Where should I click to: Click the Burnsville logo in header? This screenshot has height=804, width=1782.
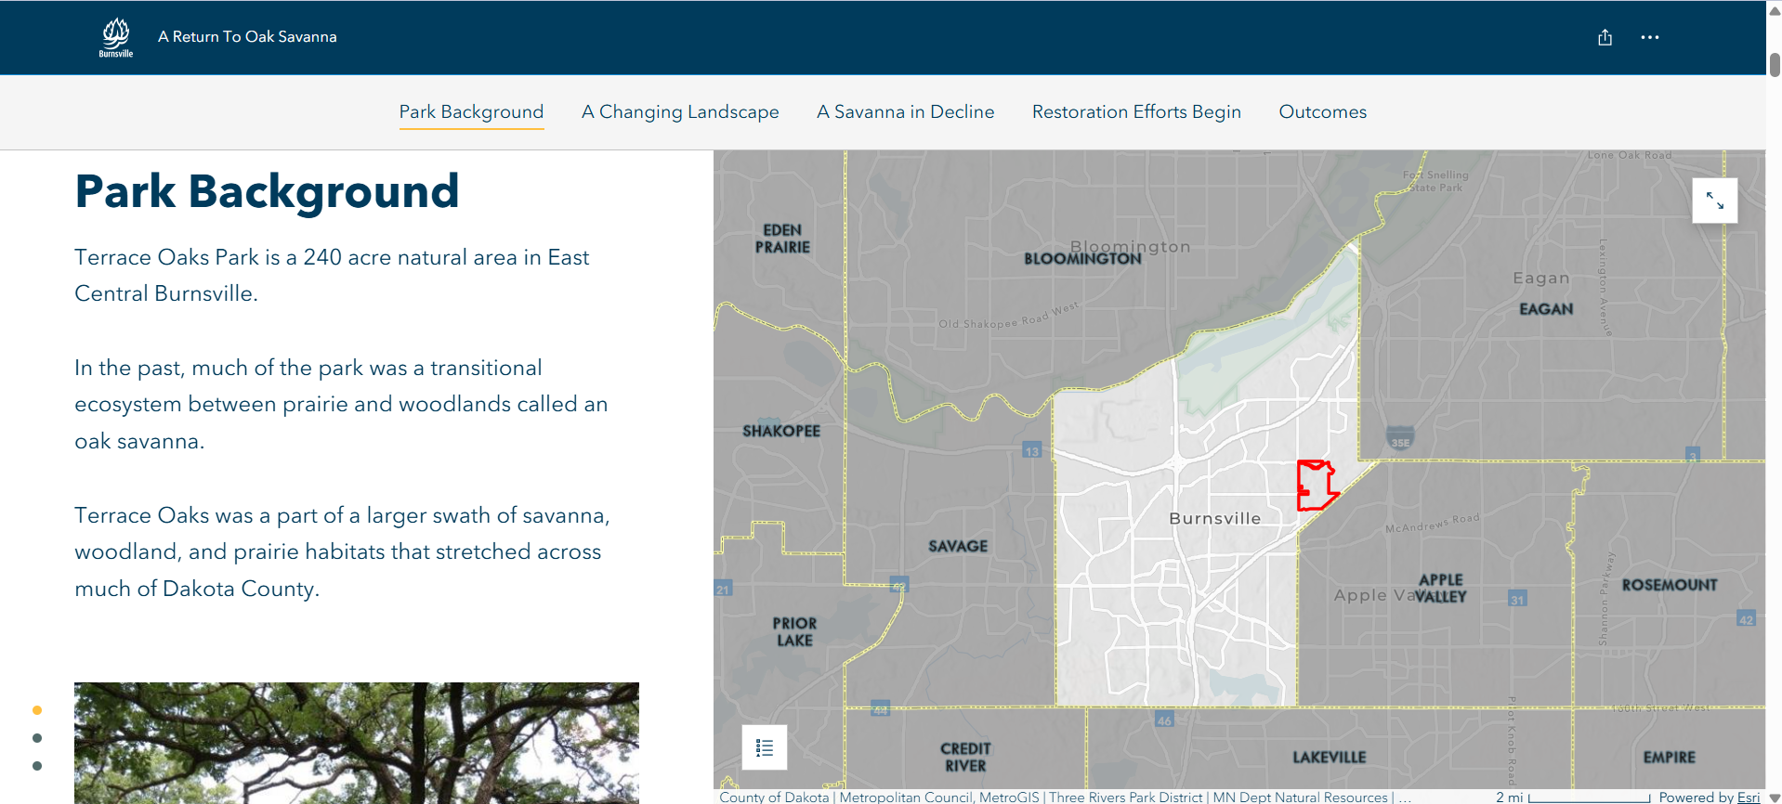[x=116, y=37]
